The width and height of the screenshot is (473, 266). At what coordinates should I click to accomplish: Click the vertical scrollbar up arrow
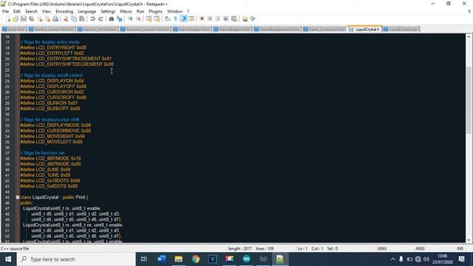pyautogui.click(x=469, y=36)
